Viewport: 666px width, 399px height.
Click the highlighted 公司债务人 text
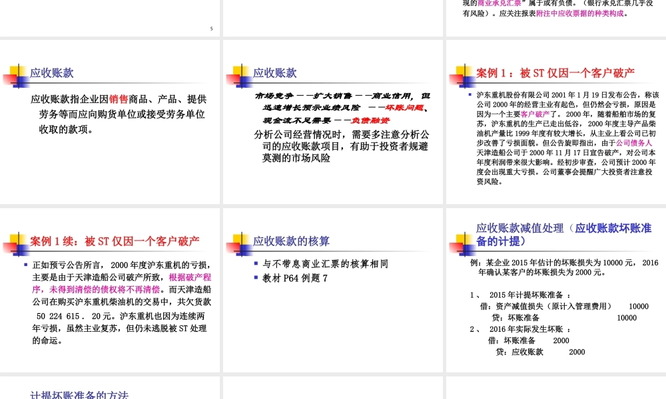(633, 144)
